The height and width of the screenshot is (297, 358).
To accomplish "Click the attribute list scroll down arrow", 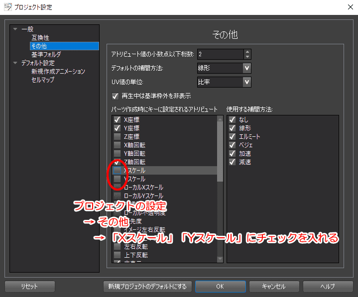I will click(220, 259).
